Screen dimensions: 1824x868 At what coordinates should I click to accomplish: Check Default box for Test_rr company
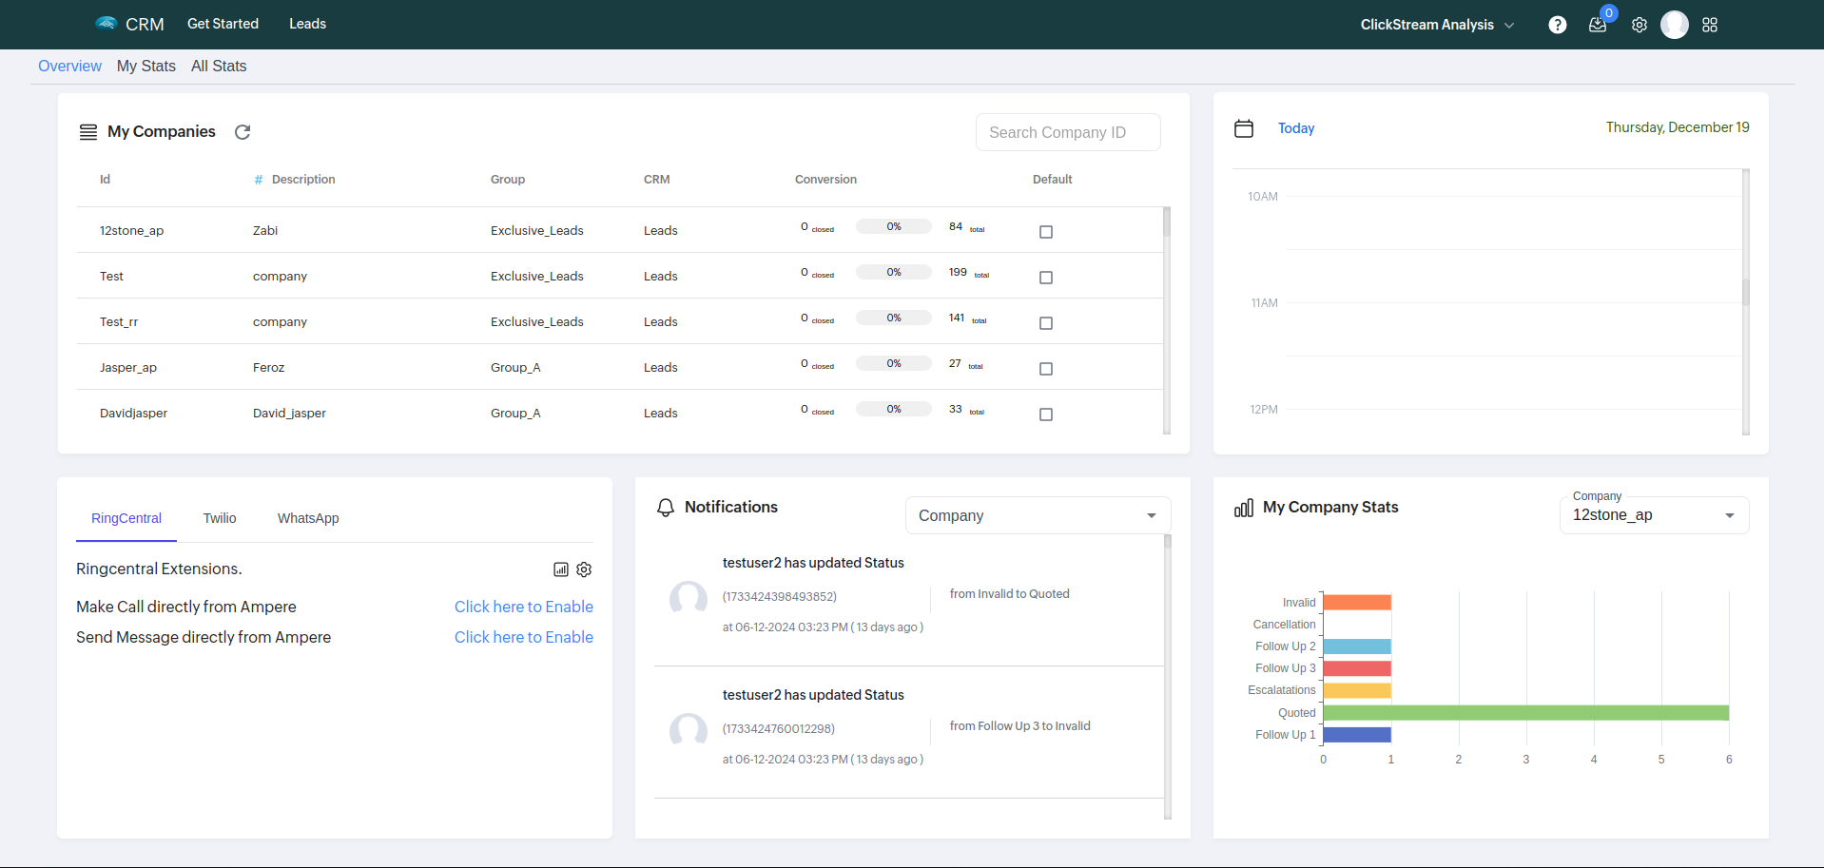click(1046, 323)
